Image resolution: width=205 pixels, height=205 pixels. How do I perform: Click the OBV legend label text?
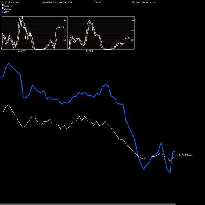coord(7,12)
